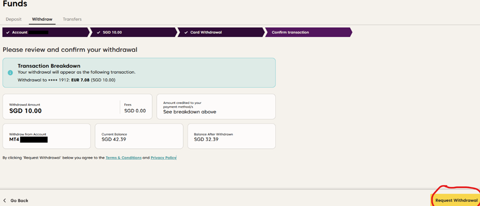Open the Privacy Policy link
Screen dimensions: 480x206
click(x=163, y=158)
